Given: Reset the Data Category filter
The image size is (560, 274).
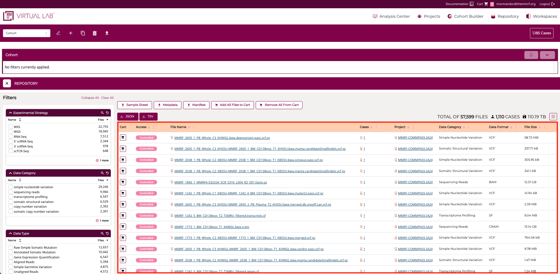Looking at the screenshot, I should click(x=107, y=173).
